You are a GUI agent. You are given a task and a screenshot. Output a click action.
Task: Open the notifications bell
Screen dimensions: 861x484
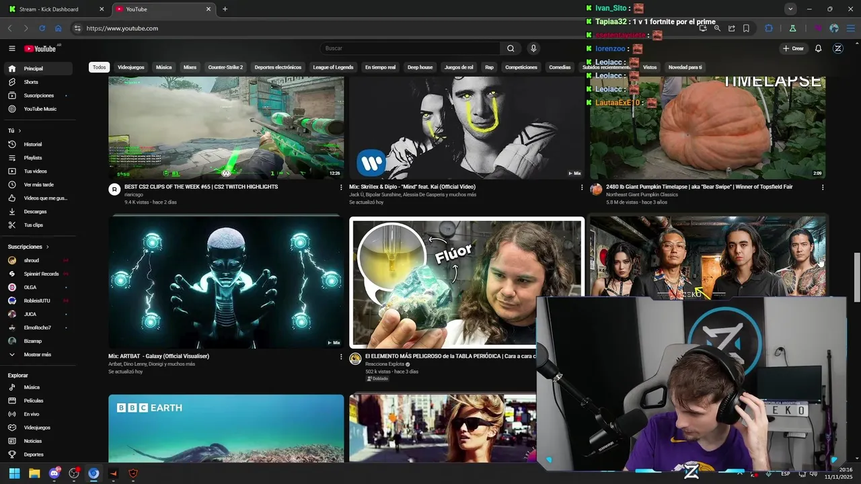pos(818,48)
